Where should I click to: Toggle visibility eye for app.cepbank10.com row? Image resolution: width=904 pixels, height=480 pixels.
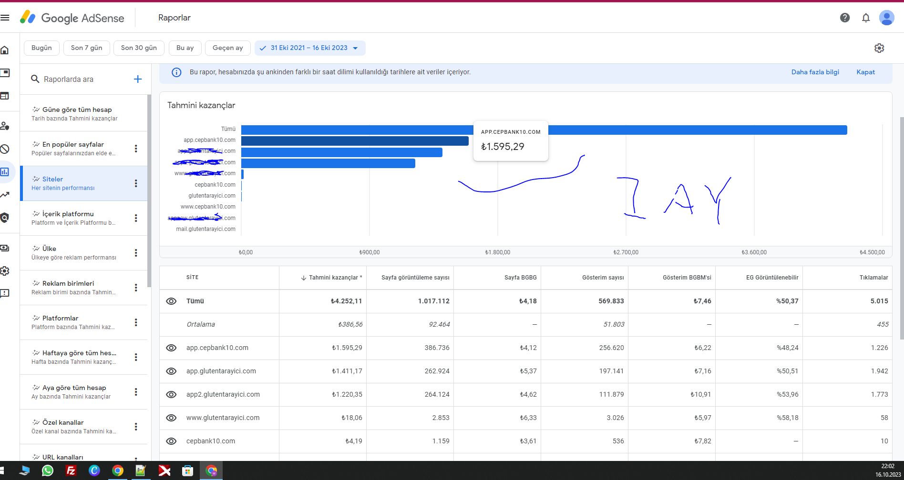(171, 348)
